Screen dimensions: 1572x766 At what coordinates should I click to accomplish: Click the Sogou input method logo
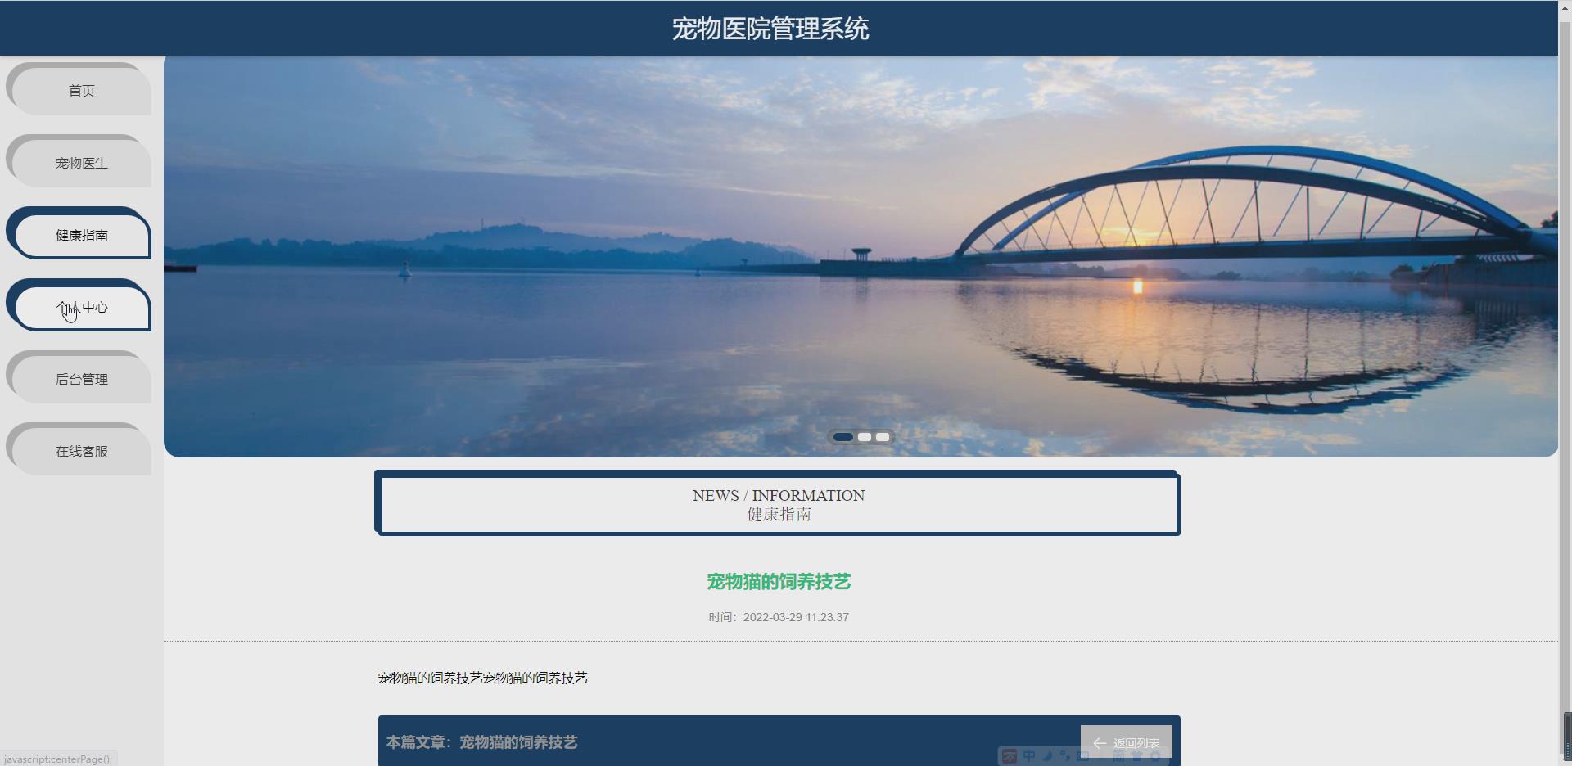1010,755
